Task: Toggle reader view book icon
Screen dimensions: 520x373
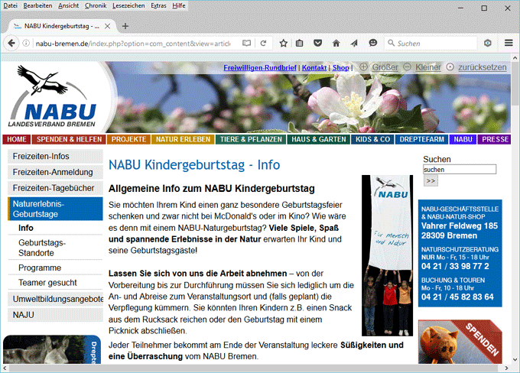Action: coord(246,43)
